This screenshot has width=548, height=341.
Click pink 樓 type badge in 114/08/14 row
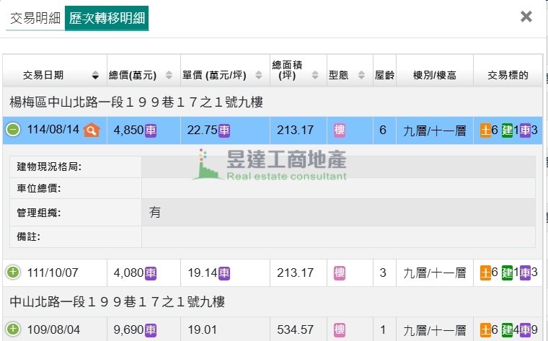point(340,130)
